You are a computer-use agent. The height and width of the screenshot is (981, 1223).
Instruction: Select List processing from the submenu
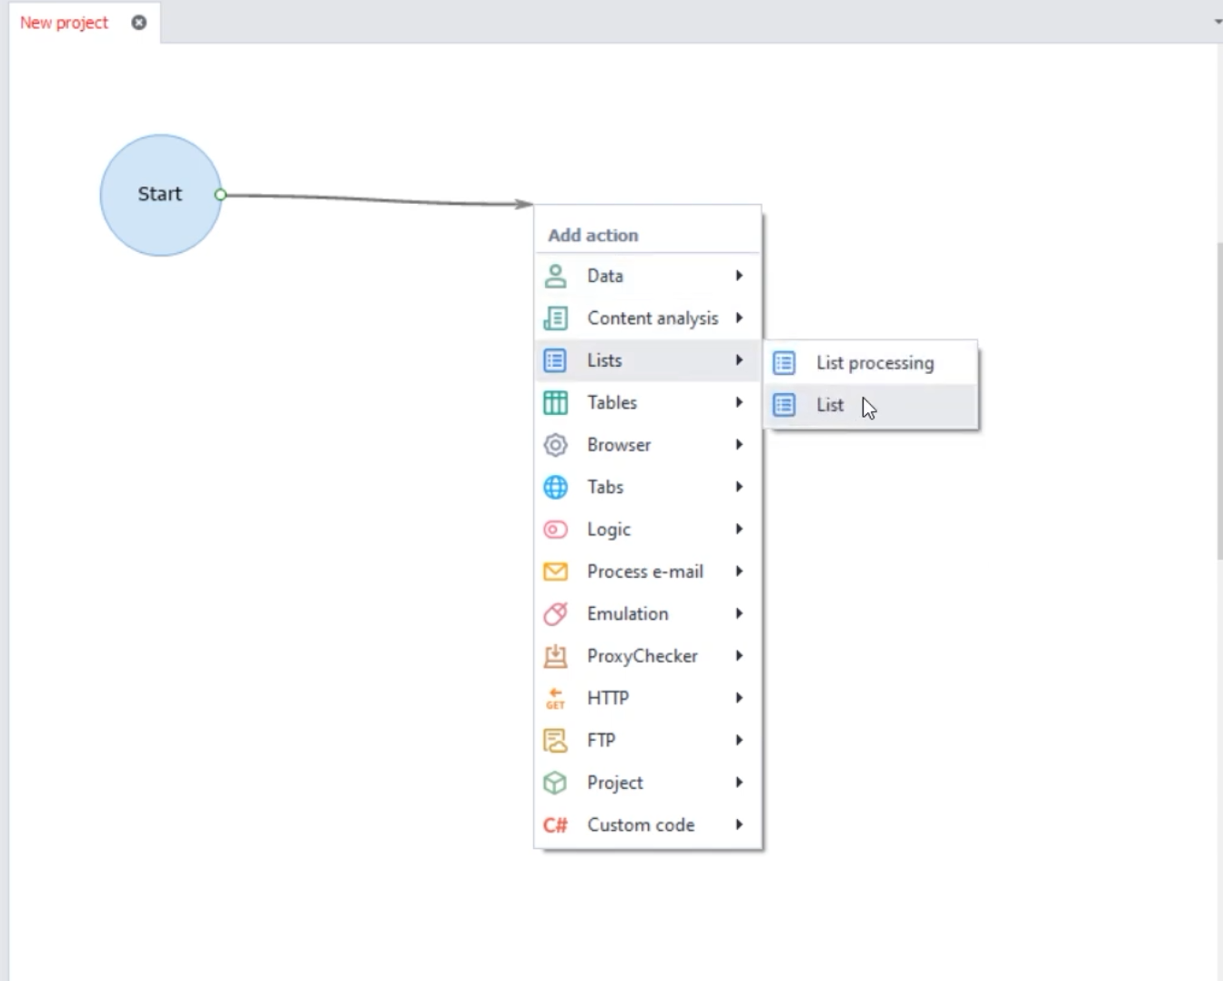pyautogui.click(x=874, y=363)
